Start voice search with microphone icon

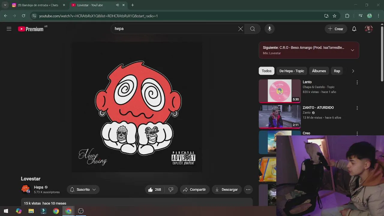[x=269, y=29]
